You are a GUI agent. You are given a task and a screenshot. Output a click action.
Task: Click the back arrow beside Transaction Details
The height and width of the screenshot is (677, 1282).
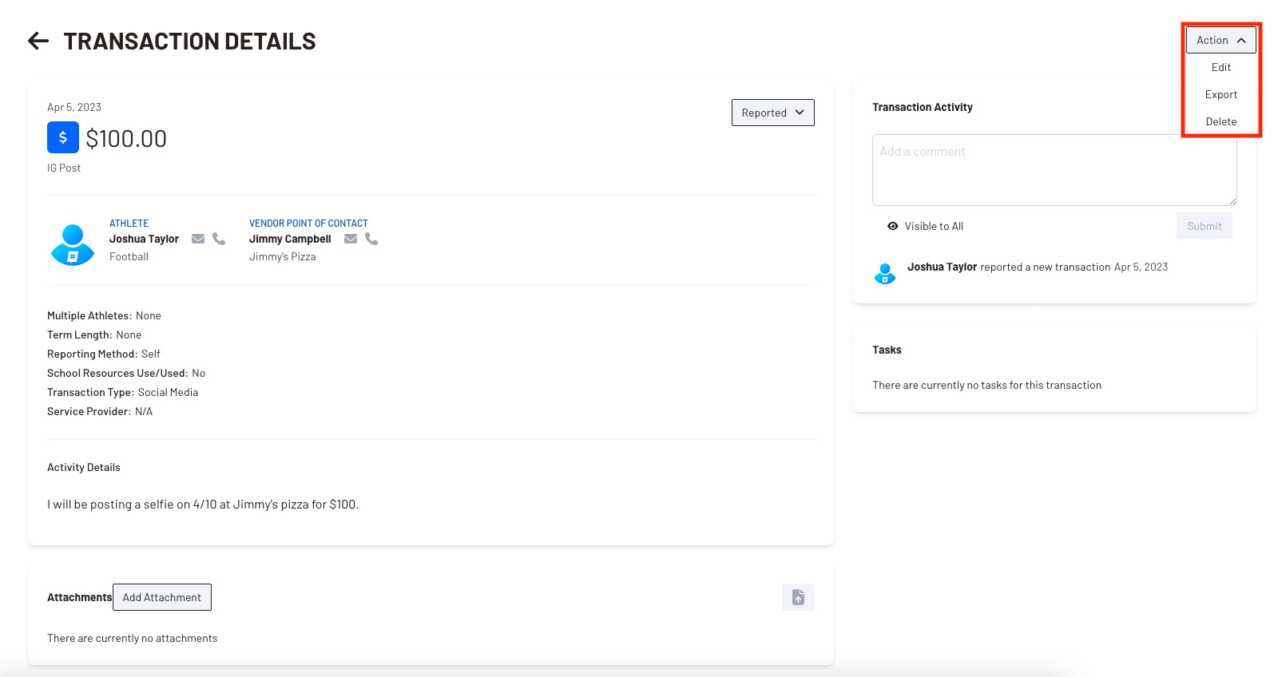click(38, 41)
